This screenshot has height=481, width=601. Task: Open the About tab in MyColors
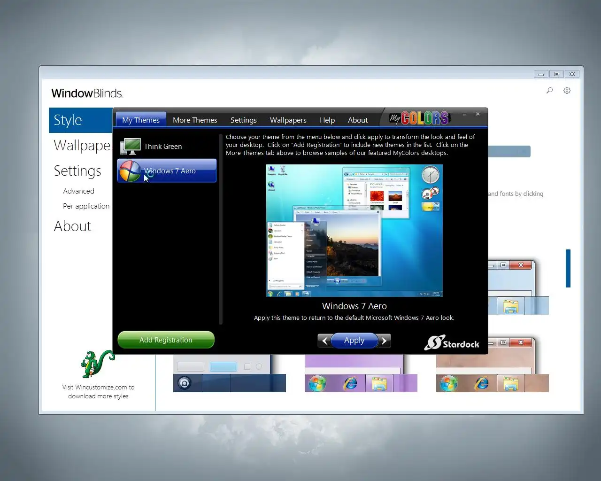[358, 120]
